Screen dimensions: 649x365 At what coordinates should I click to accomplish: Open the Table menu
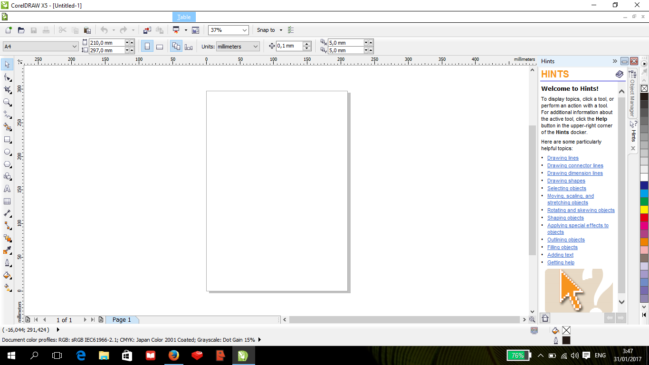tap(184, 17)
